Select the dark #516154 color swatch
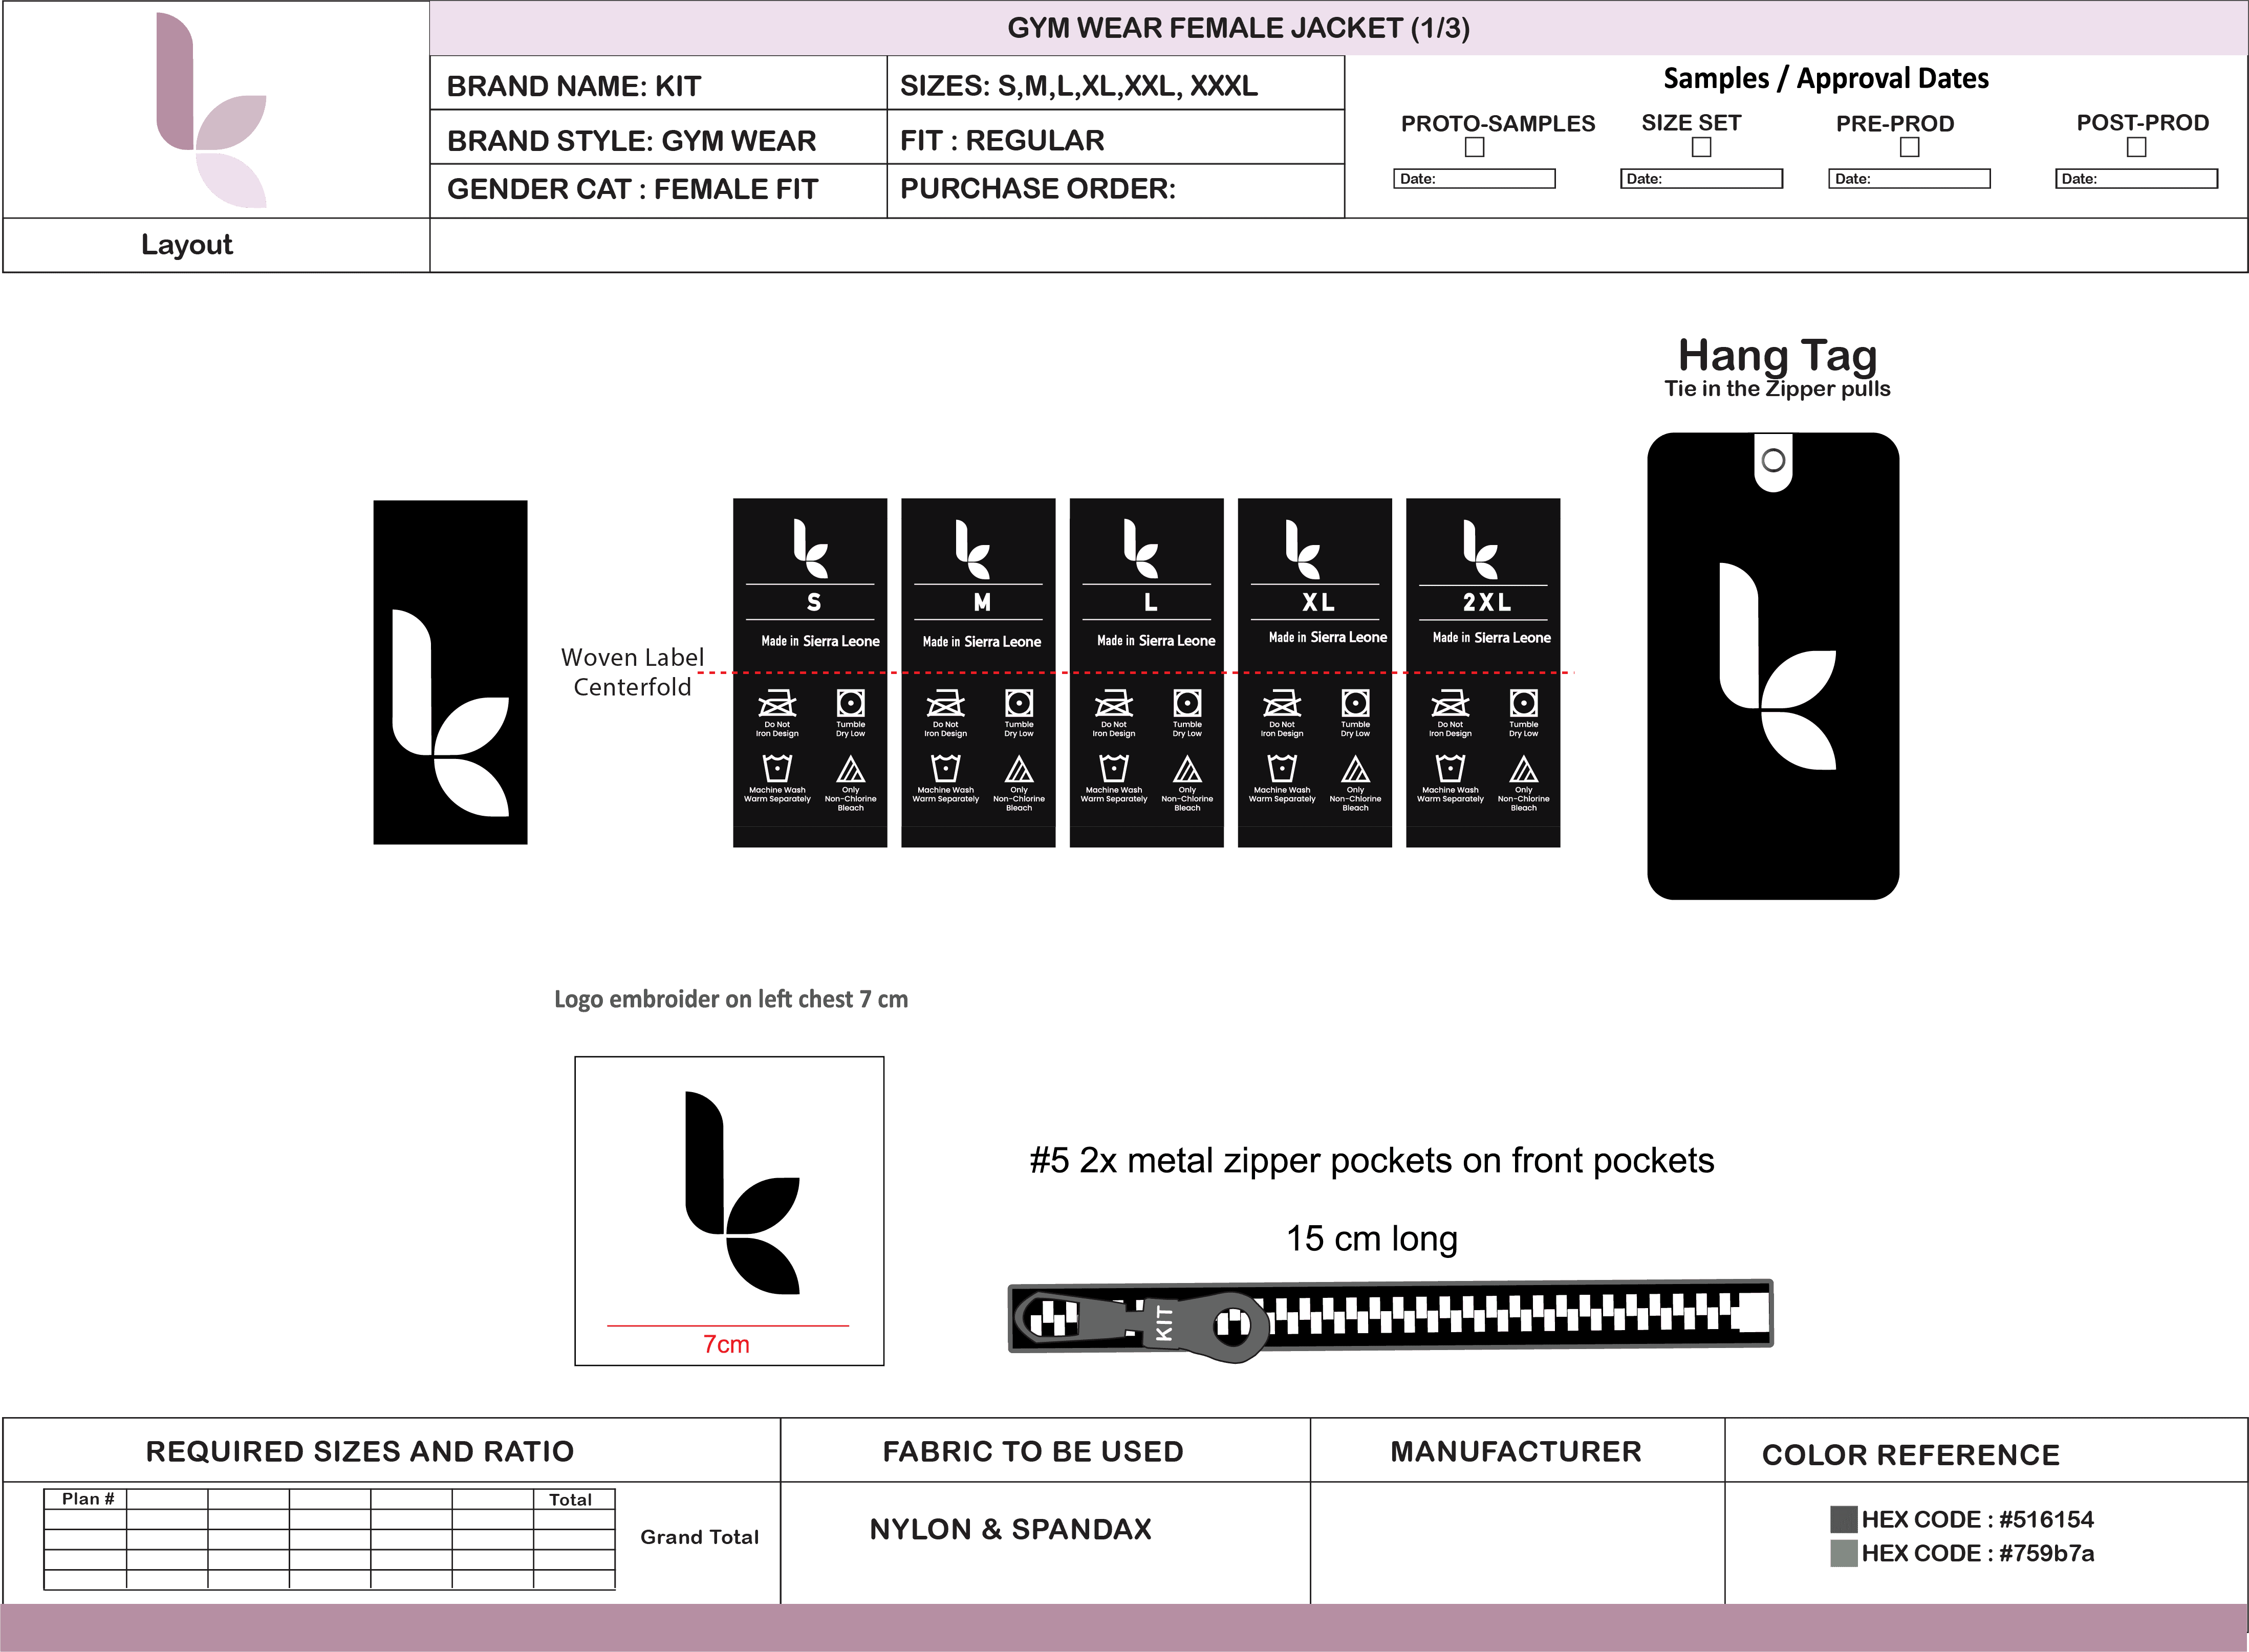Screen dimensions: 2249x1652 pos(1843,1520)
